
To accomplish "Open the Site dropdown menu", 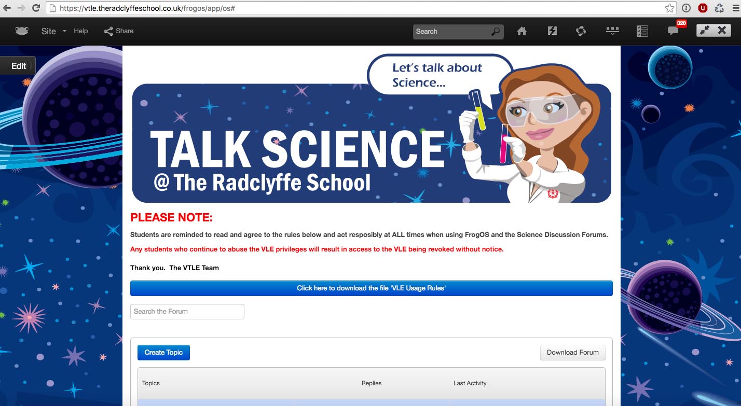I will click(x=54, y=31).
